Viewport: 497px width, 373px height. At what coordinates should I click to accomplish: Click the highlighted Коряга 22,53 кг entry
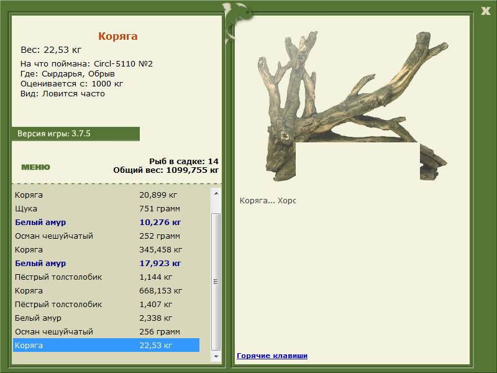pyautogui.click(x=106, y=345)
